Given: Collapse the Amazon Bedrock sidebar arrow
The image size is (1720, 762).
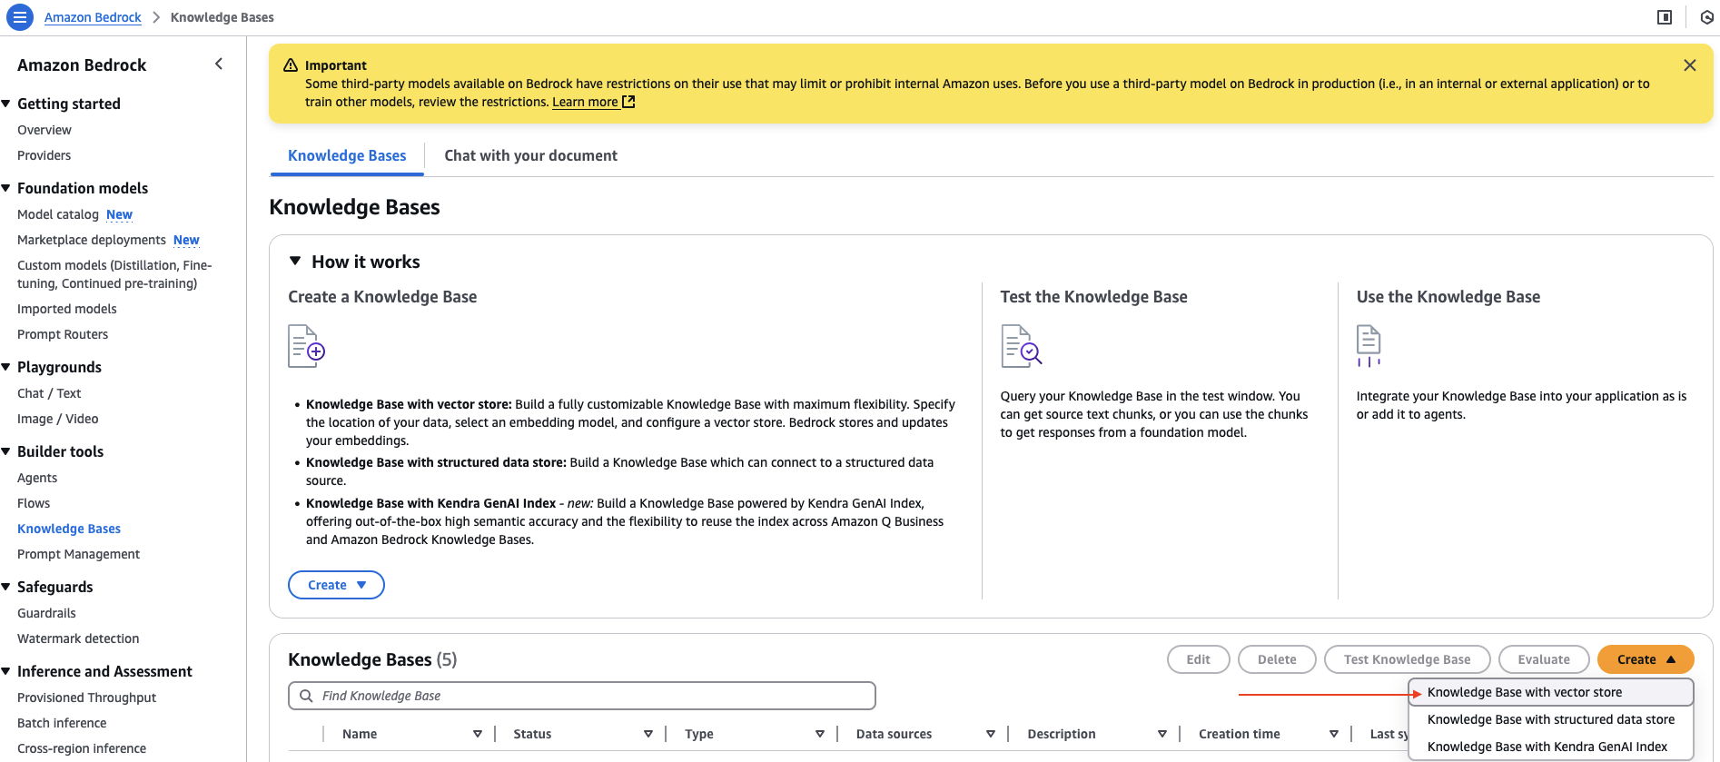Looking at the screenshot, I should click(x=218, y=64).
